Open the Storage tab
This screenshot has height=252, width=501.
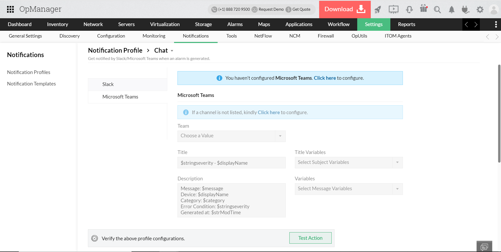pyautogui.click(x=203, y=24)
